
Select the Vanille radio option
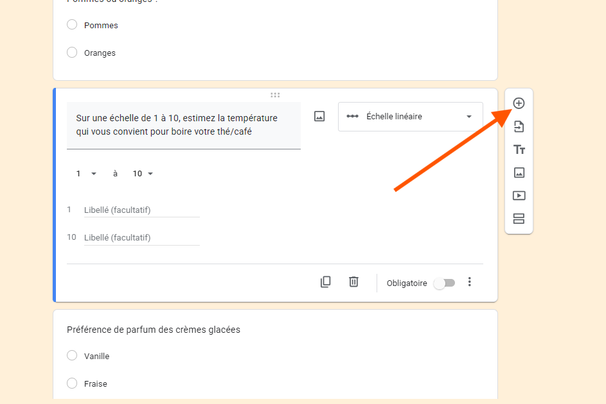tap(72, 355)
